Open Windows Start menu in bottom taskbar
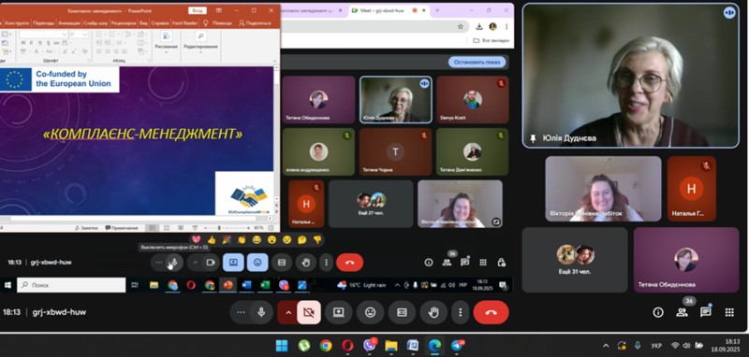The width and height of the screenshot is (749, 357). [282, 346]
